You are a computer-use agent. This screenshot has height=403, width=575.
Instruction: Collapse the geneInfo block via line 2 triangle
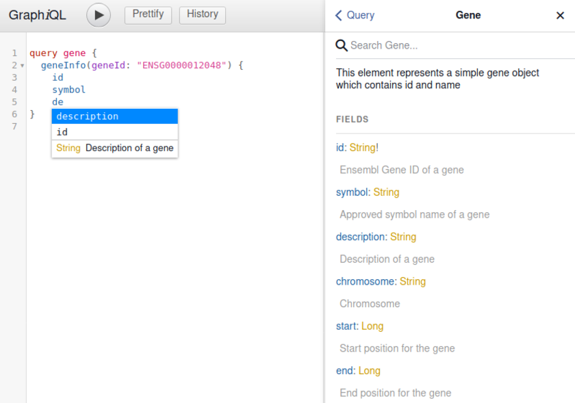(x=21, y=65)
